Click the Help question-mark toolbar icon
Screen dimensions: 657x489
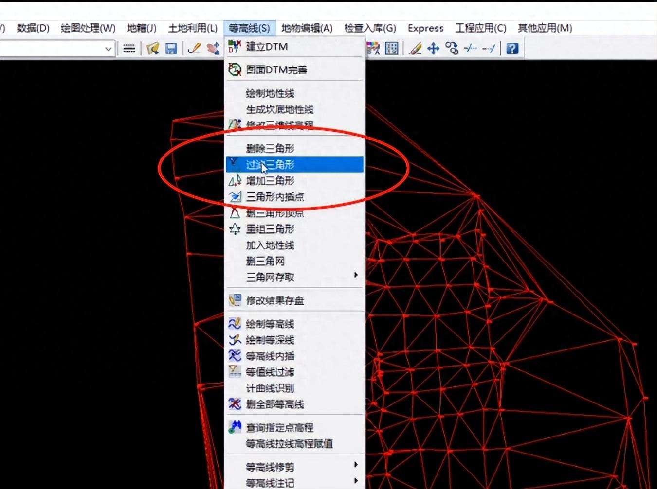coord(512,49)
